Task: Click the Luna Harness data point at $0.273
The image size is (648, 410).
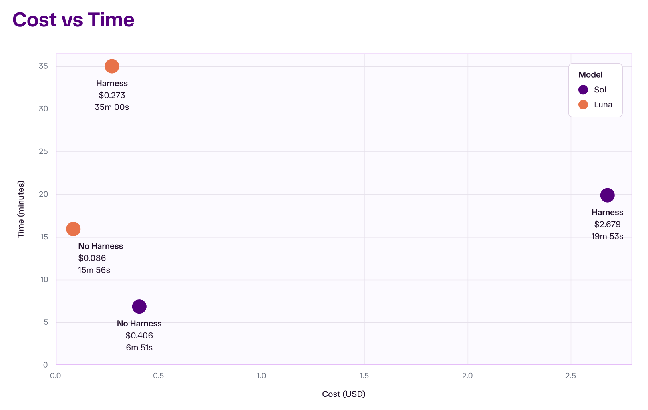Action: click(x=112, y=66)
